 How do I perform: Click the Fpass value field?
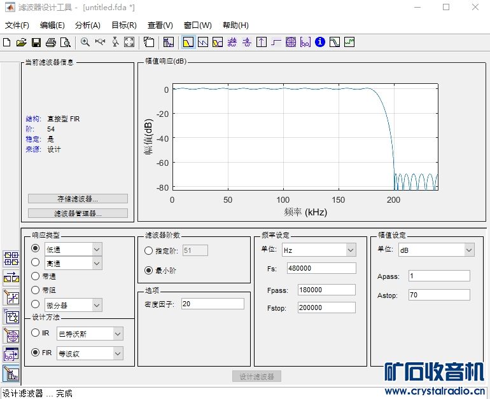click(x=326, y=290)
